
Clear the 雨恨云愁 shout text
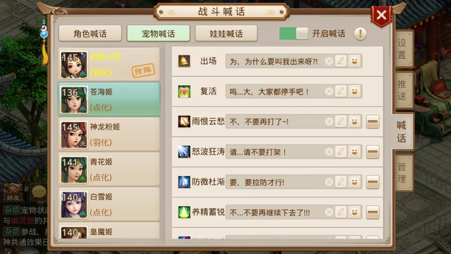pyautogui.click(x=329, y=122)
